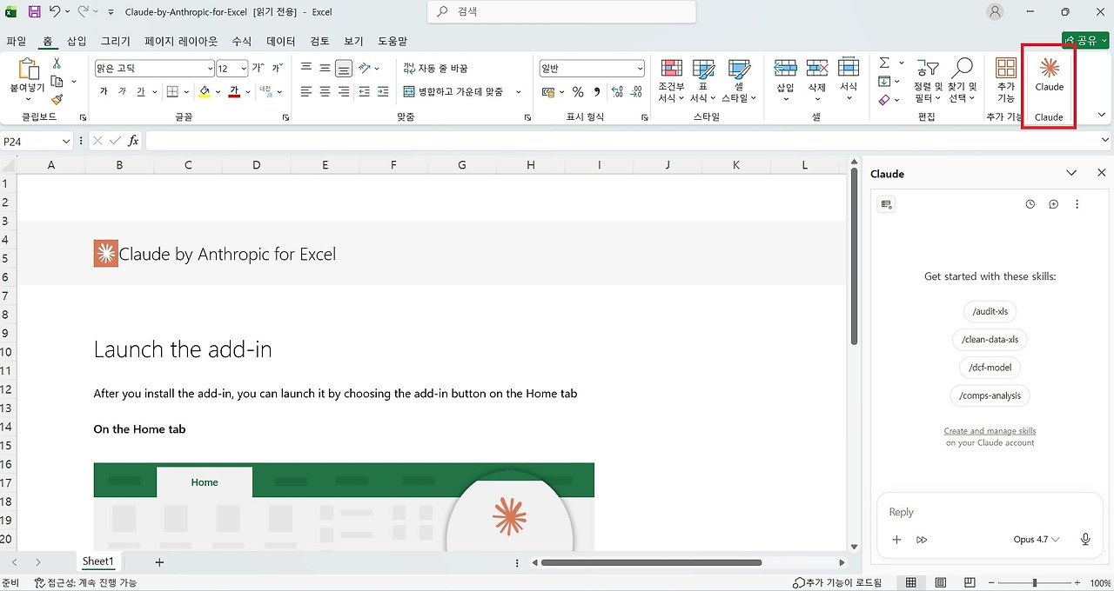Collapse Claude pane with chevron
This screenshot has height=591, width=1114.
coord(1071,174)
